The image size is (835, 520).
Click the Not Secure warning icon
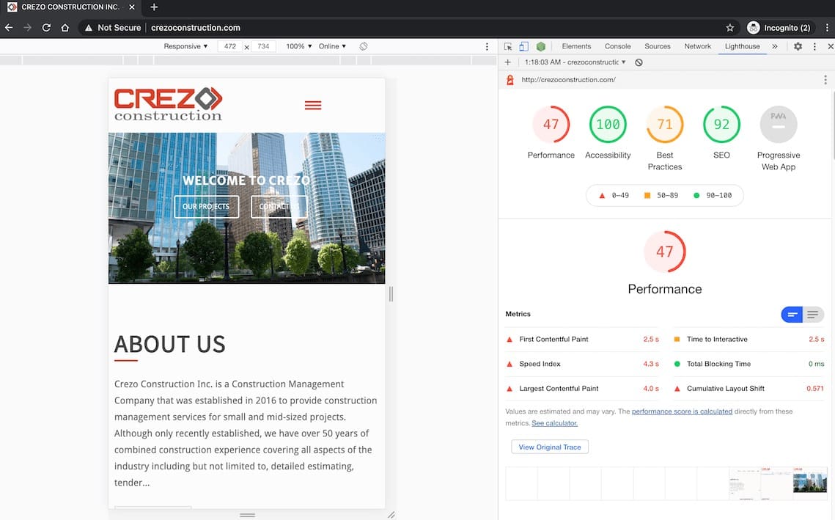coord(89,28)
